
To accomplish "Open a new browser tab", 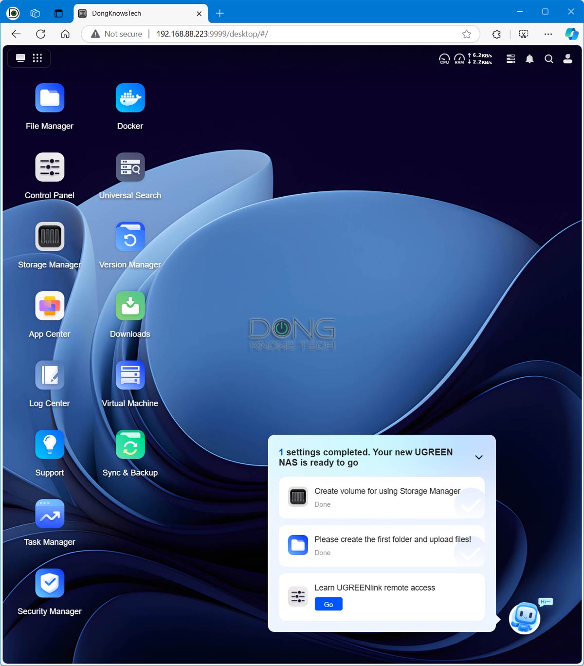I will point(220,13).
